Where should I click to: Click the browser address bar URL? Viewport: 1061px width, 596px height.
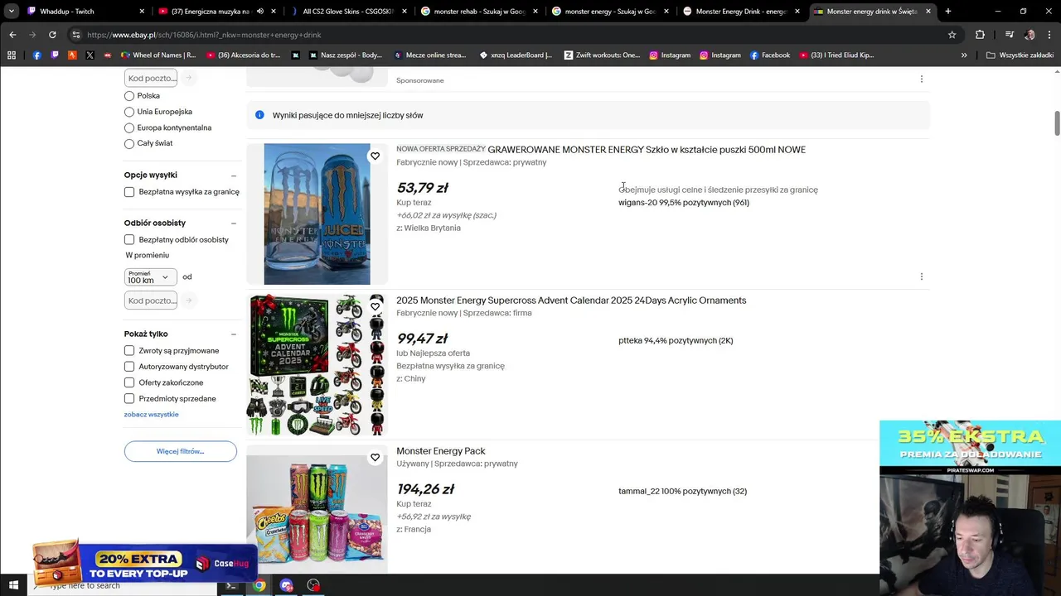tap(204, 35)
